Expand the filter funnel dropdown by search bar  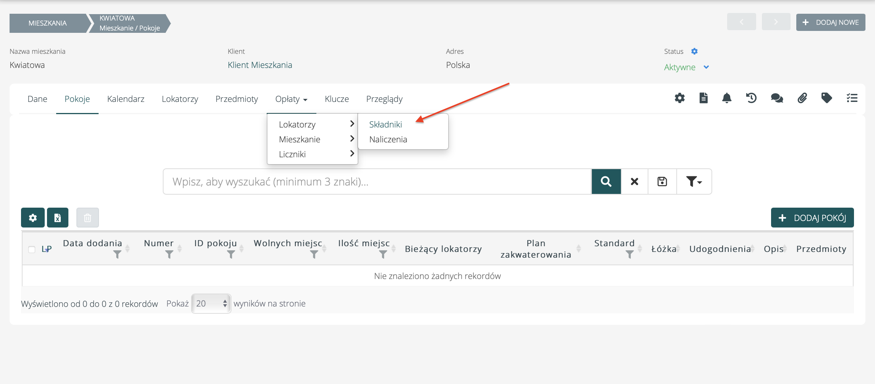(x=694, y=182)
